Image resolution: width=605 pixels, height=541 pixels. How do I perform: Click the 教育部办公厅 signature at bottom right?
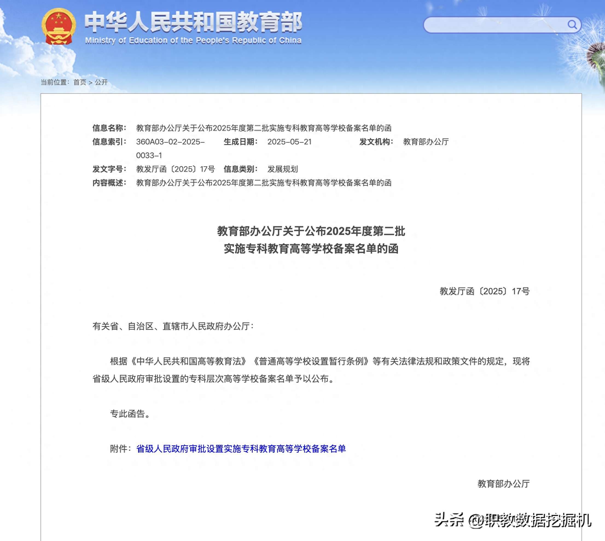503,484
